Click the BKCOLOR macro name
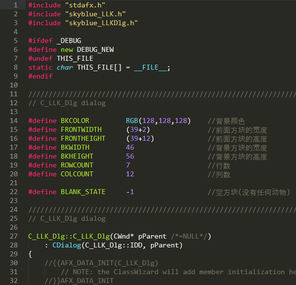The height and width of the screenshot is (285, 296). [75, 121]
